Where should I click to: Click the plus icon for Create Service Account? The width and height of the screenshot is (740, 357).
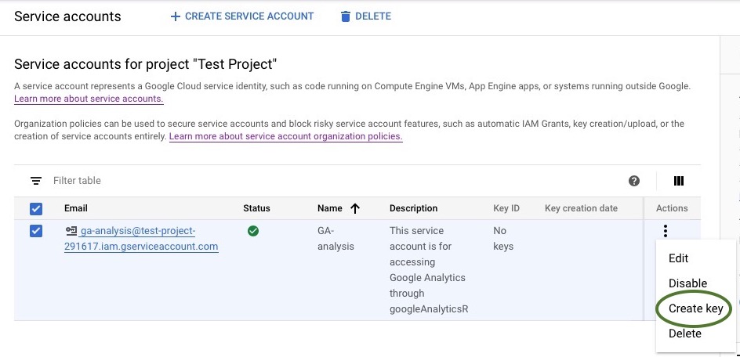[x=175, y=16]
